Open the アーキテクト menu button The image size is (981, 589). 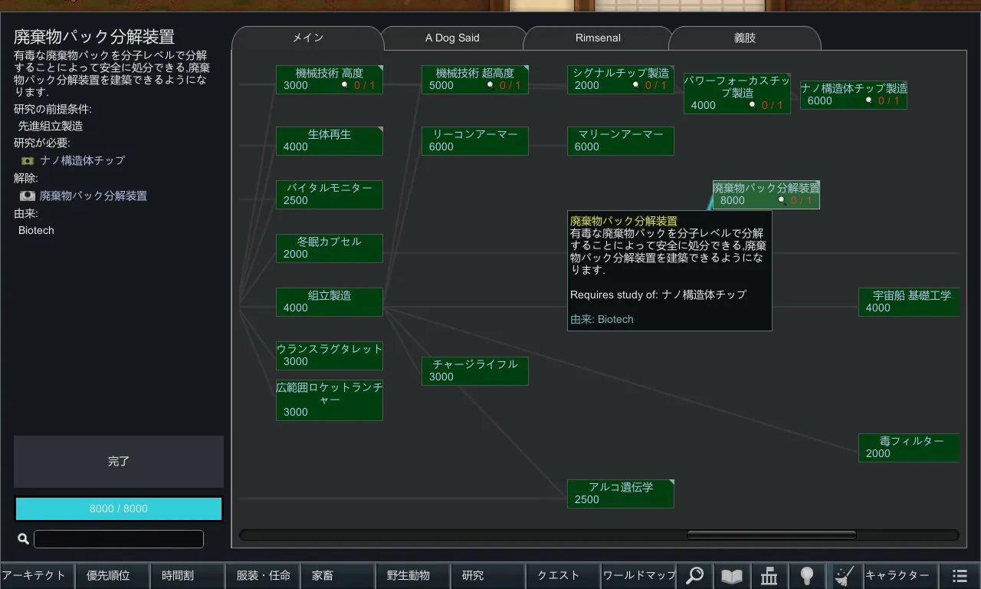click(x=37, y=575)
